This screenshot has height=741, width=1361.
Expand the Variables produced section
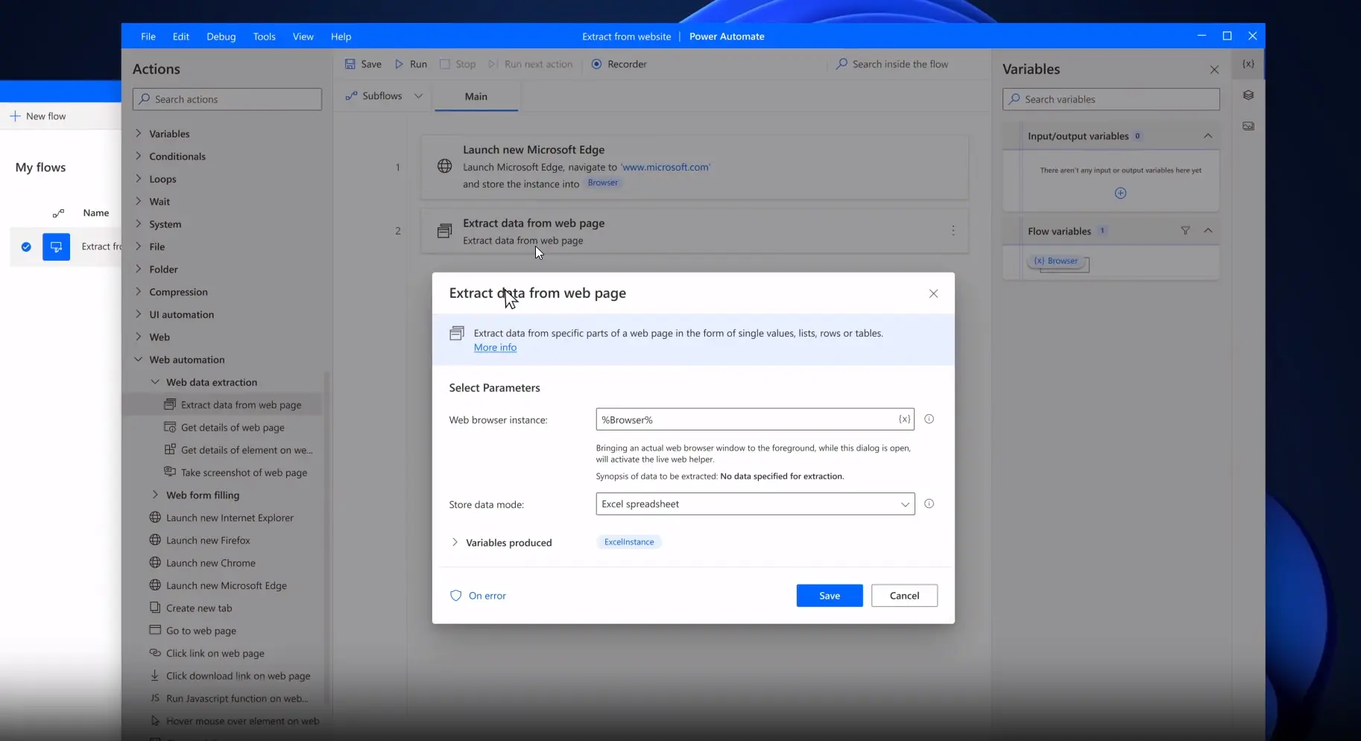(455, 543)
